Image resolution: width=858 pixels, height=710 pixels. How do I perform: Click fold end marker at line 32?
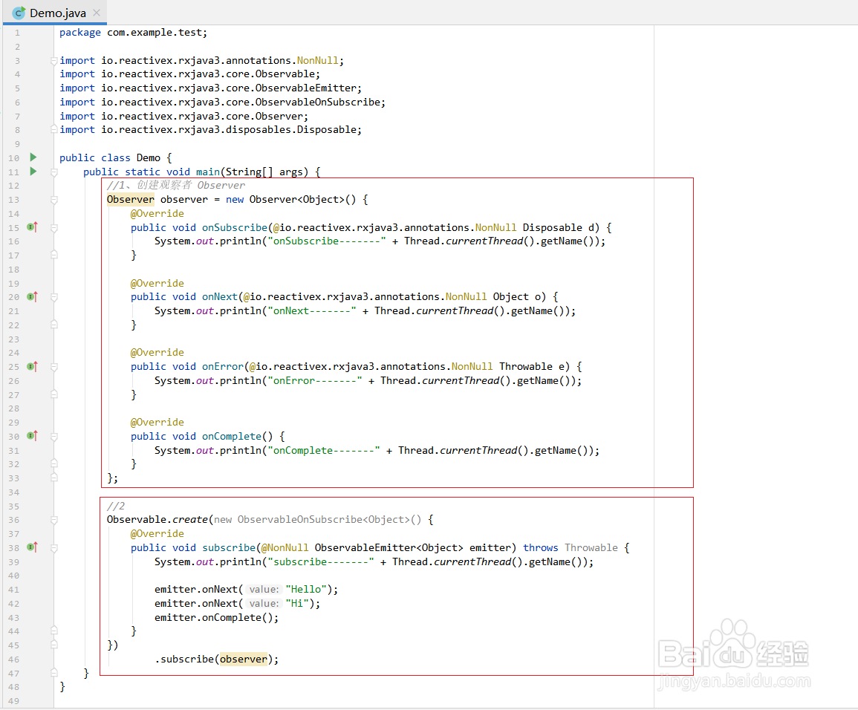pos(53,463)
